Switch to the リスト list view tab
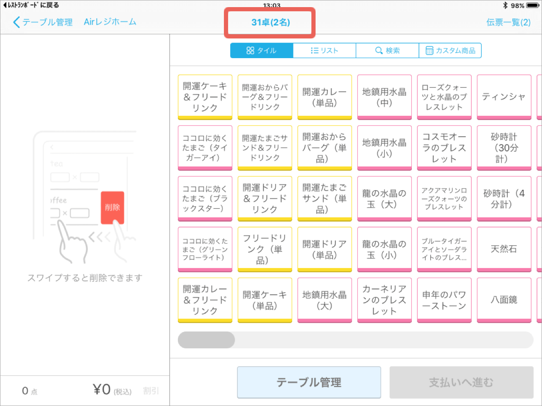This screenshot has height=406, width=542. pos(324,51)
